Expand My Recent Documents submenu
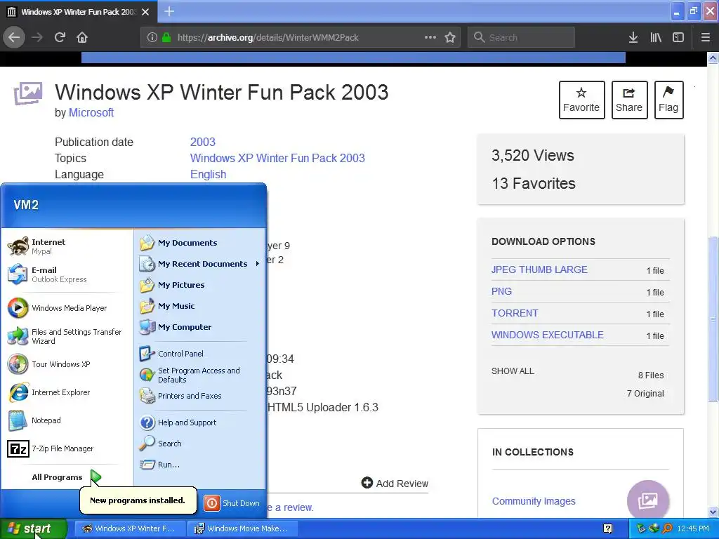The image size is (719, 539). [199, 264]
